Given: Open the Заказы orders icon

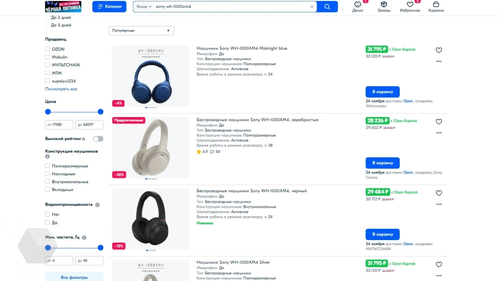Looking at the screenshot, I should click(384, 6).
